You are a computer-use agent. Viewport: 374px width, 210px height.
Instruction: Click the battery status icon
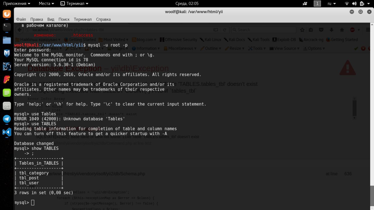coord(362,4)
